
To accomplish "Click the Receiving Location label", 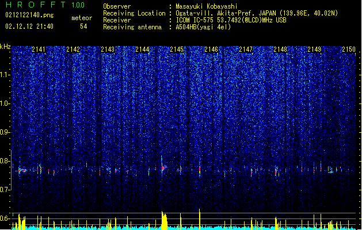I will (134, 13).
